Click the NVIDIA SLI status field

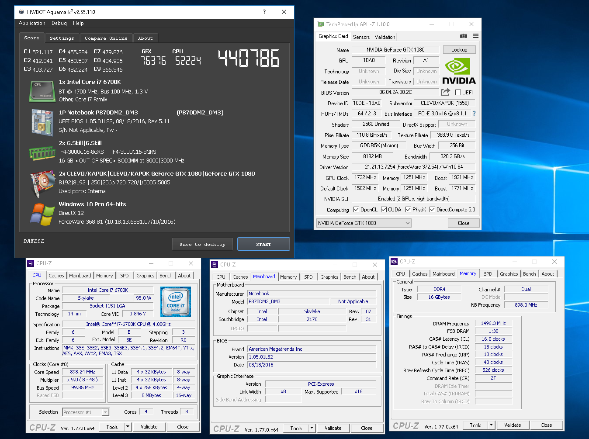(x=414, y=199)
